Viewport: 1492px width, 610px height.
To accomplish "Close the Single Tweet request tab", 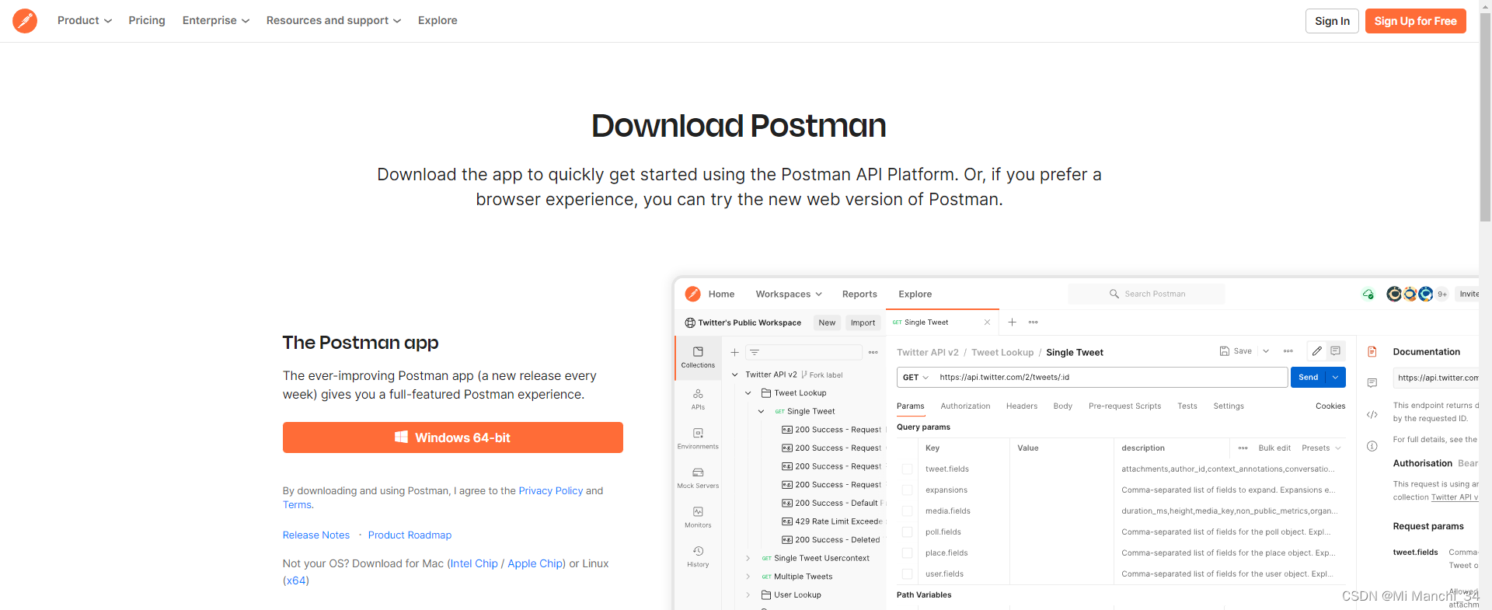I will pos(987,322).
